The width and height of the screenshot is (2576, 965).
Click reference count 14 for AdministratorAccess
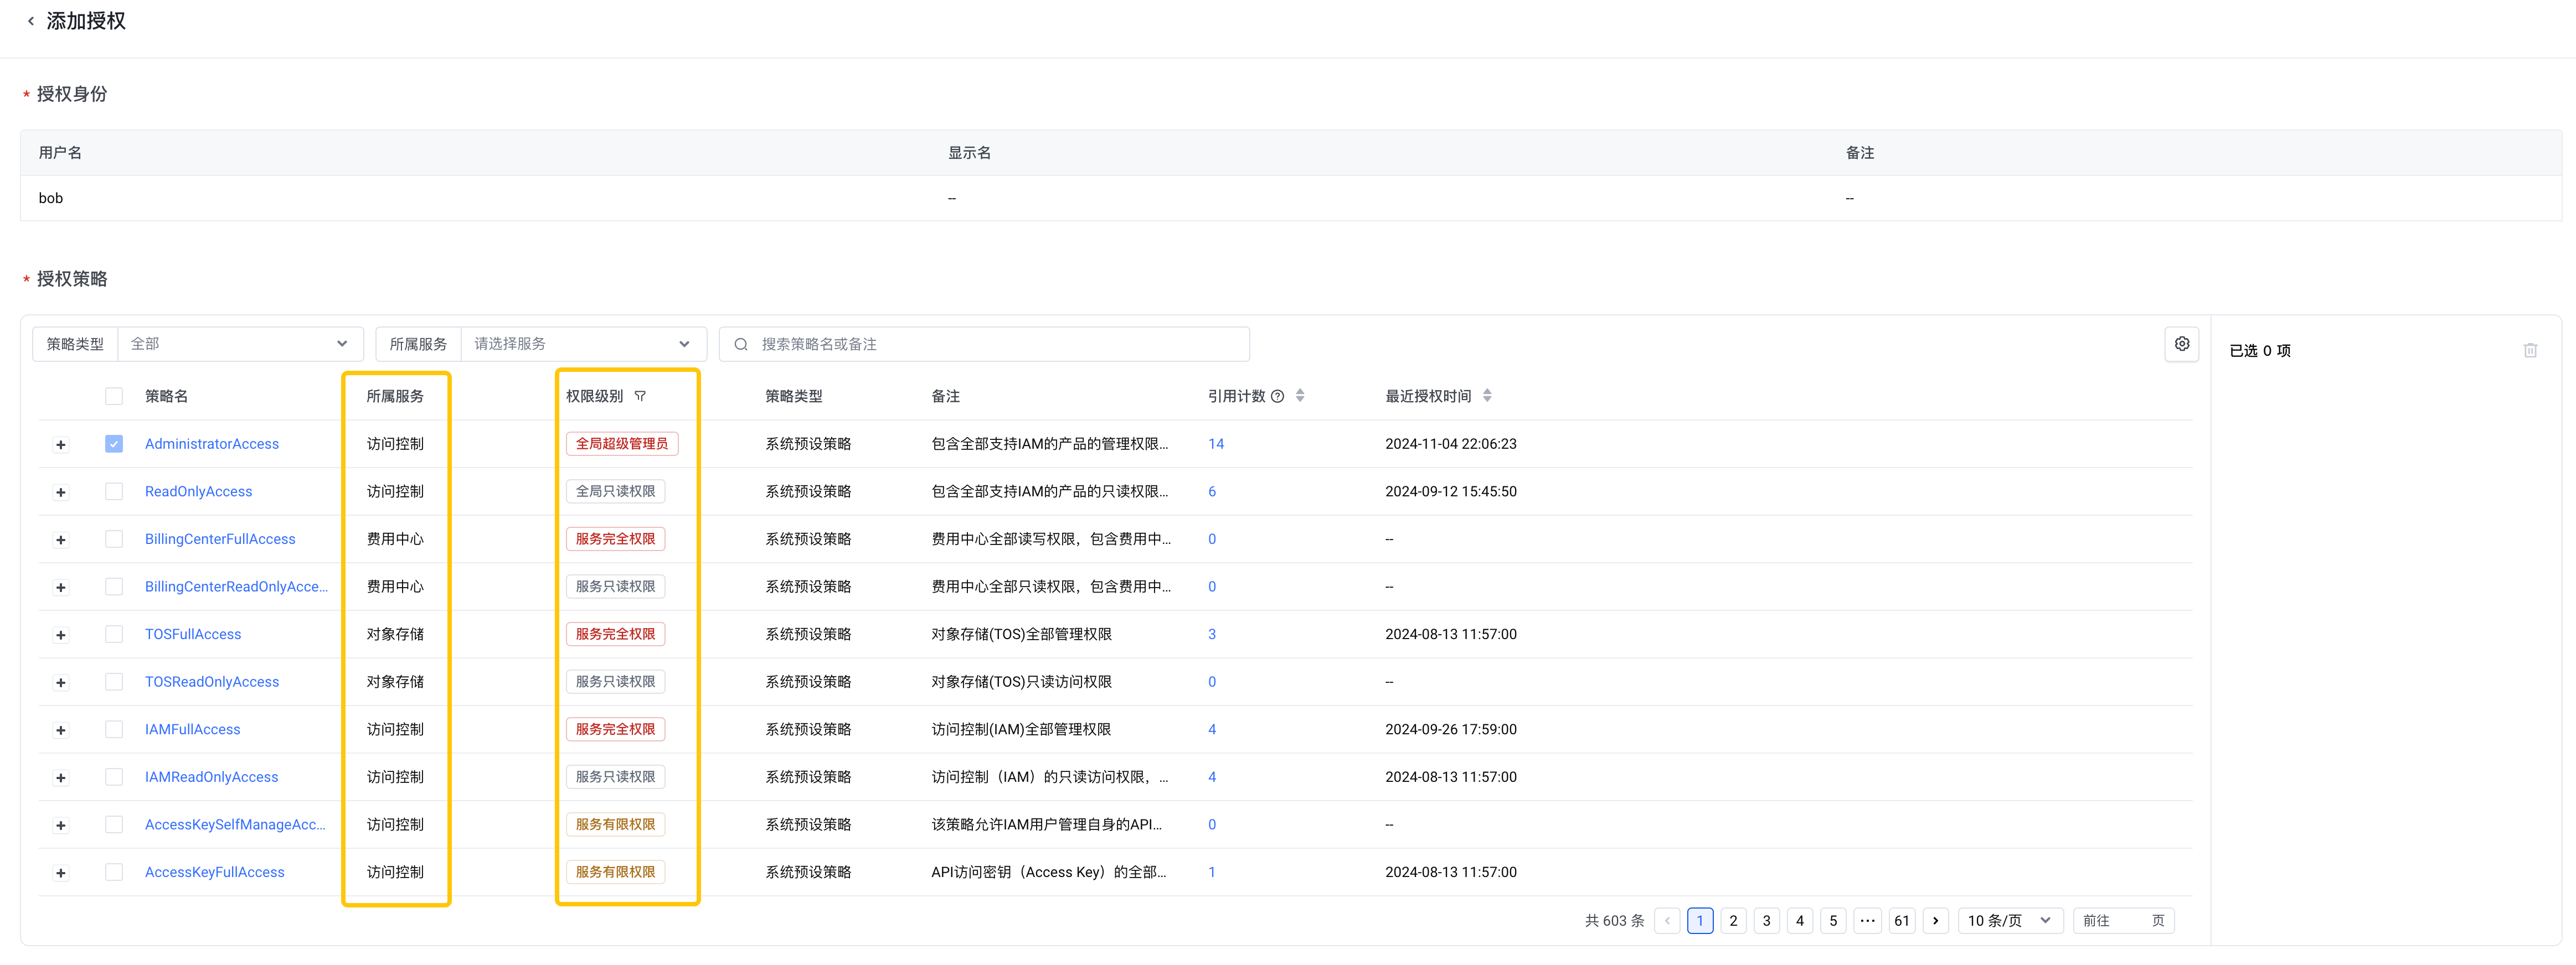coord(1216,444)
